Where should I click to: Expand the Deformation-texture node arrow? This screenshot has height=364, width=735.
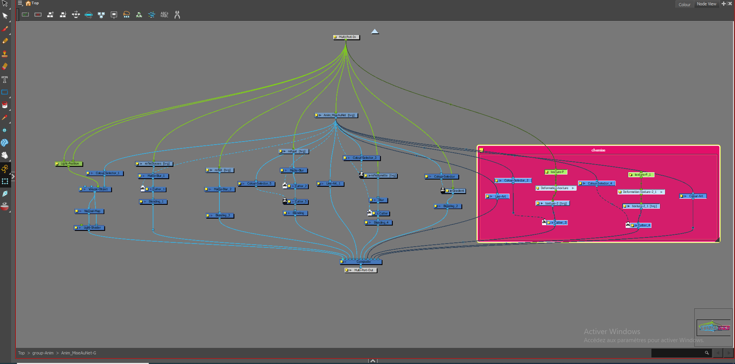[x=573, y=188]
